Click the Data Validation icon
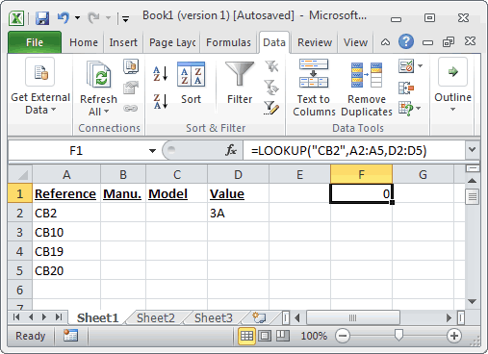The height and width of the screenshot is (354, 488). pyautogui.click(x=406, y=66)
